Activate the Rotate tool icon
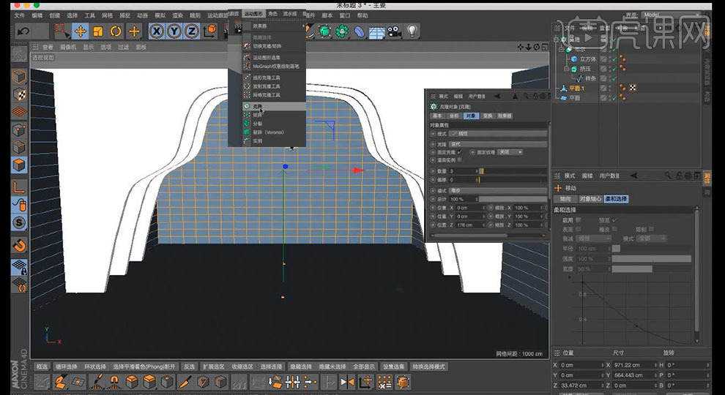Screen dimensions: 725x395 (116, 31)
